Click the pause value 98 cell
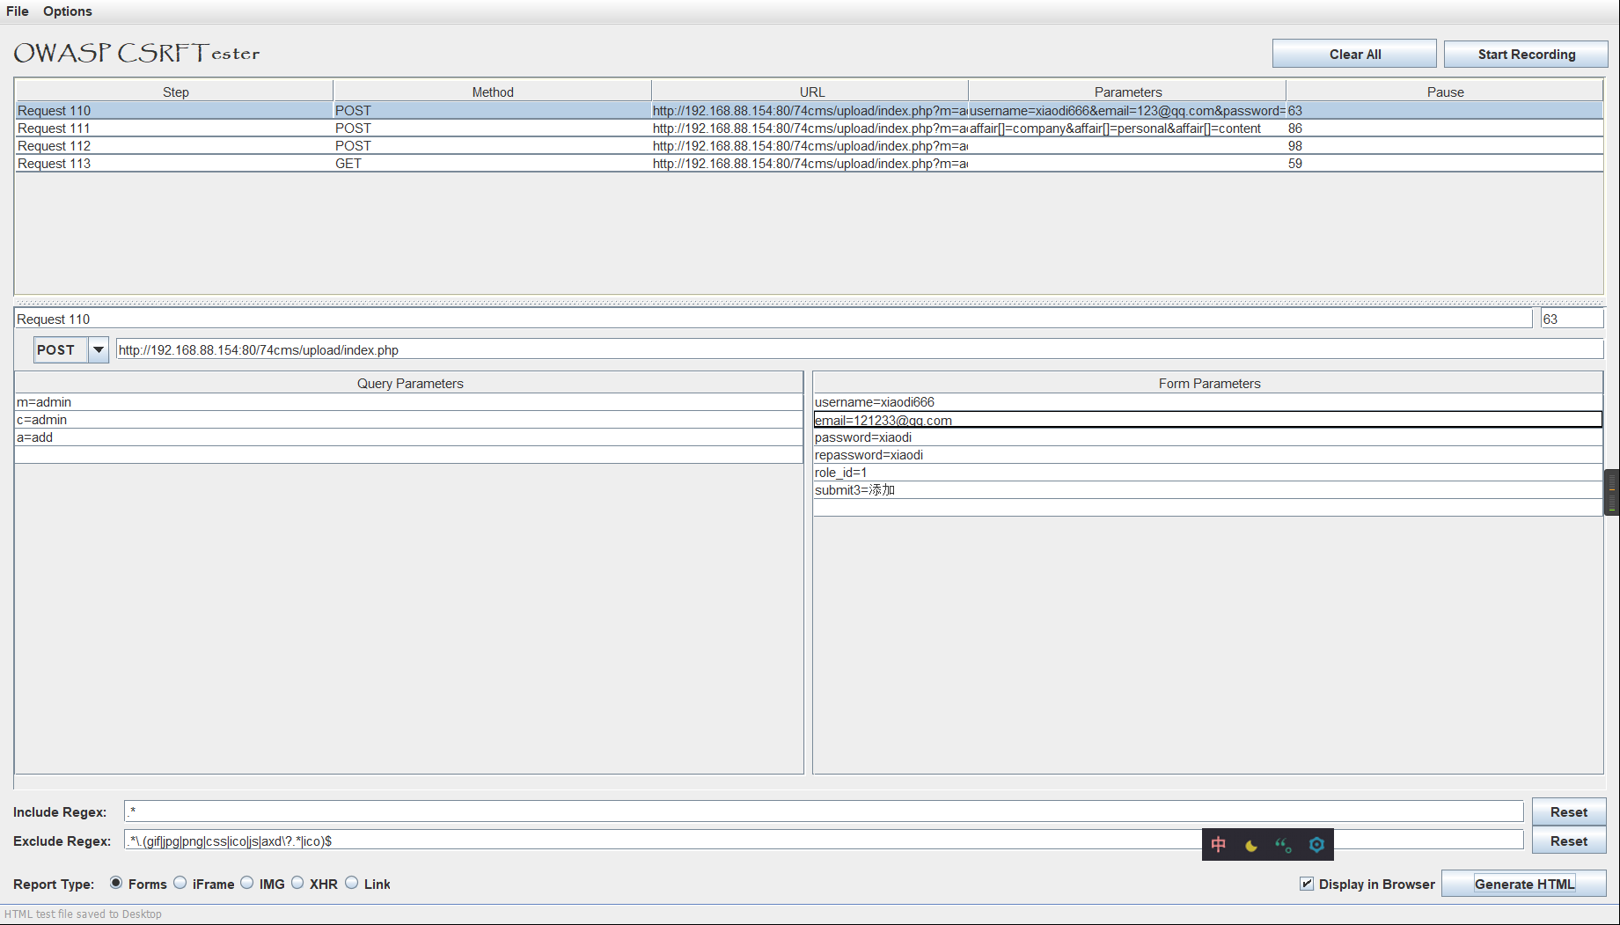Viewport: 1620px width, 925px height. pyautogui.click(x=1445, y=146)
